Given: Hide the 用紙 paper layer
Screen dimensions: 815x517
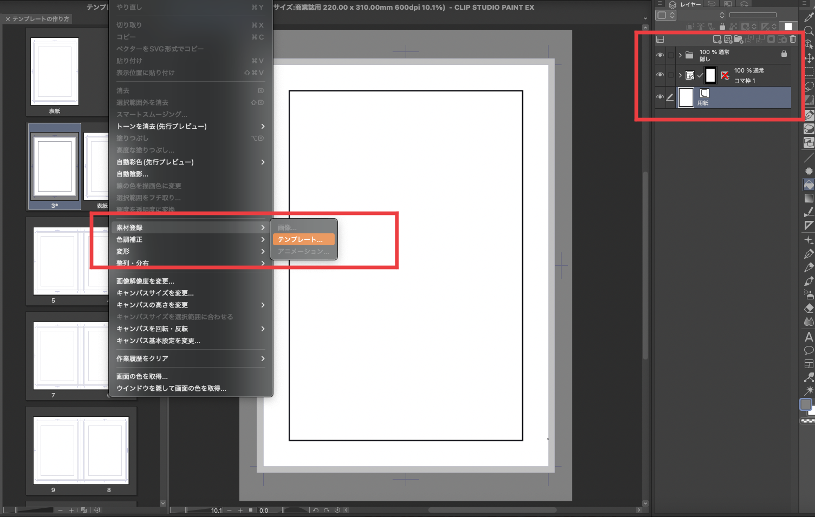Looking at the screenshot, I should coord(660,97).
